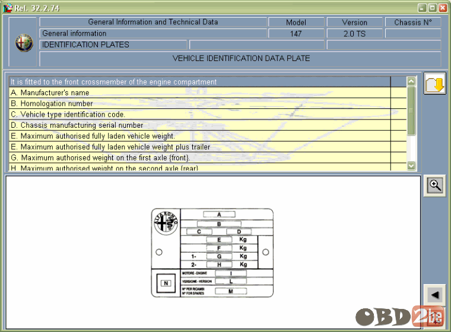451x332 pixels.
Task: Click 'VEHICLE IDENTIFICATION DATA PLATE' title field
Action: point(240,59)
